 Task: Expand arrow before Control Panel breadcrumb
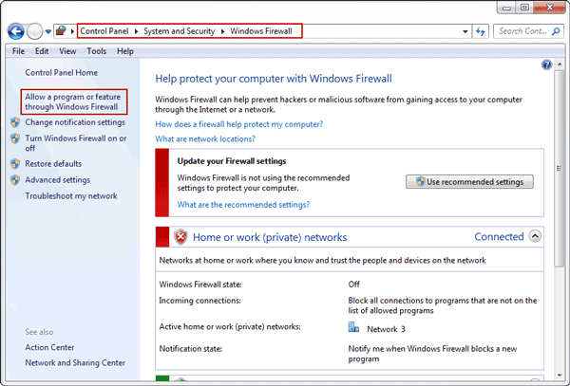click(73, 31)
